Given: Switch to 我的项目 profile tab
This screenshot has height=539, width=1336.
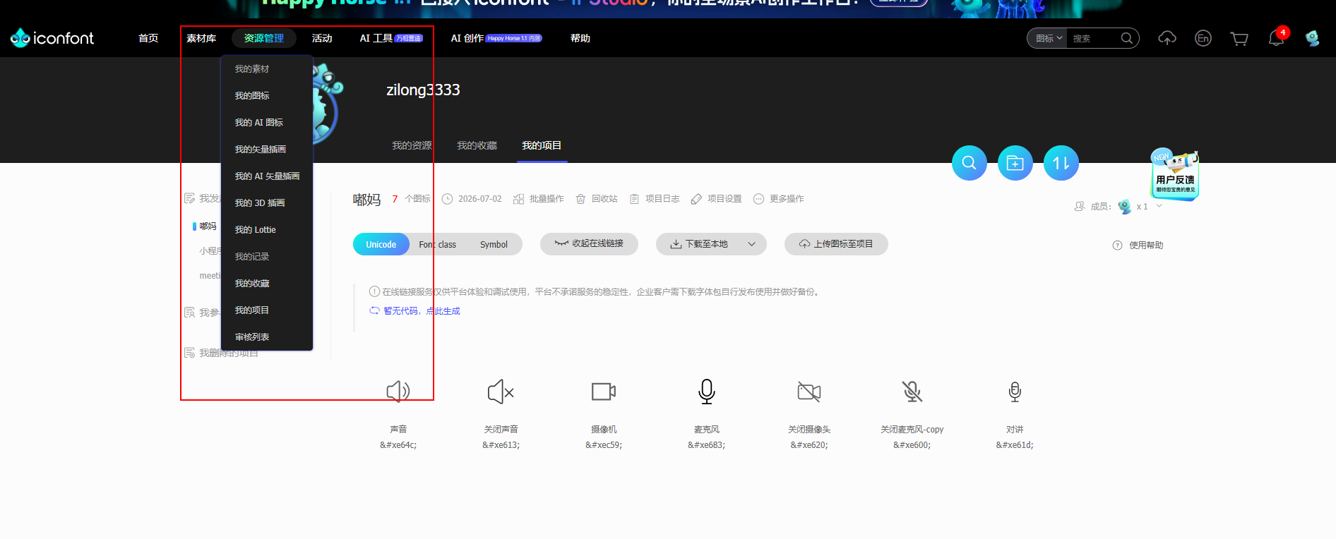Looking at the screenshot, I should click(x=542, y=145).
